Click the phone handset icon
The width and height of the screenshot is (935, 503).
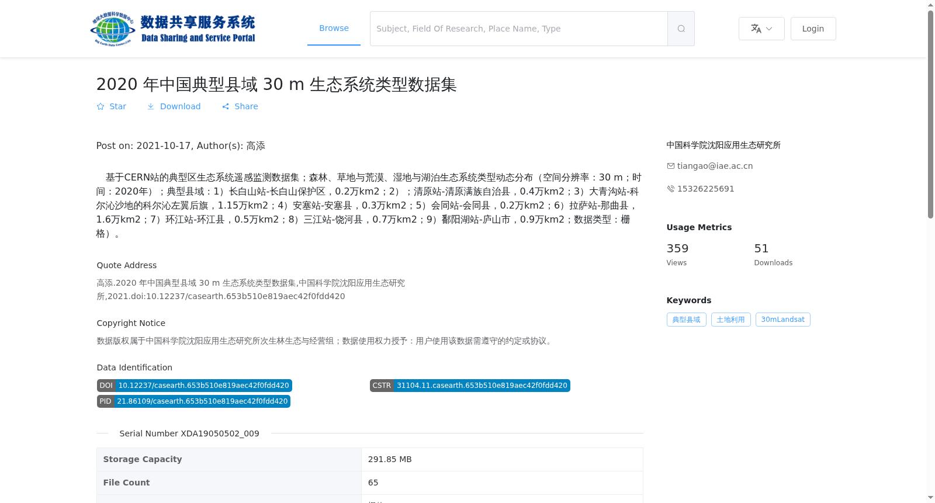tap(671, 189)
